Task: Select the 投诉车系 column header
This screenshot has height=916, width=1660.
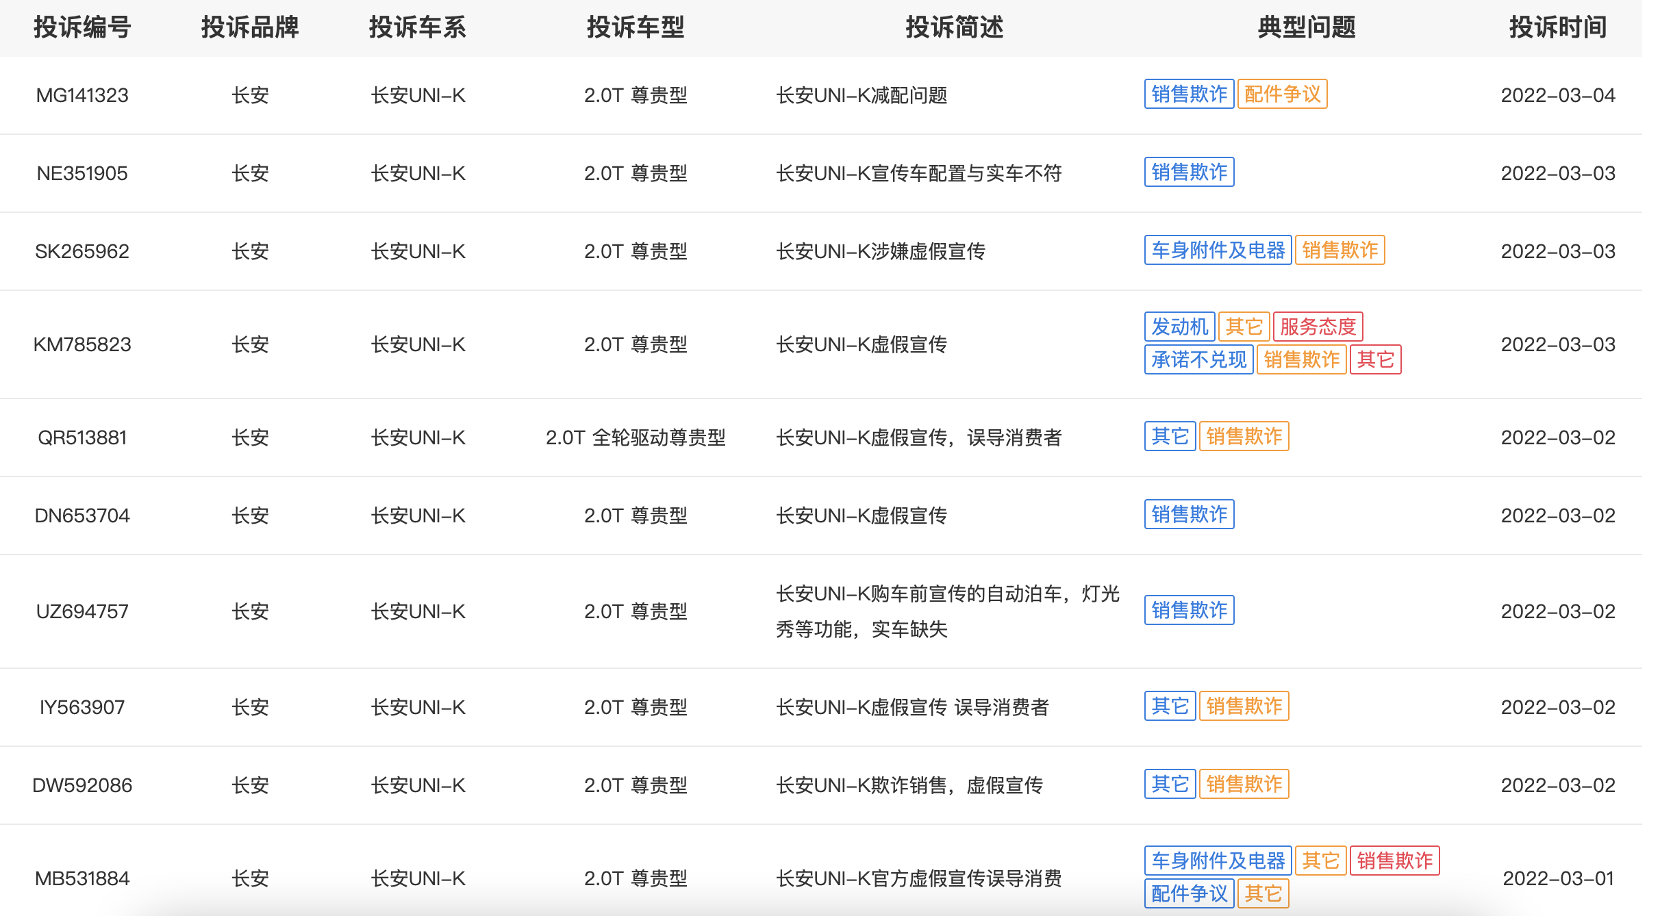Action: click(418, 27)
